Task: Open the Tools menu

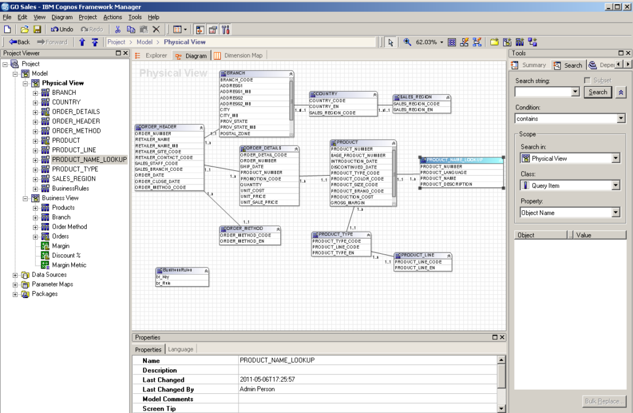Action: click(x=135, y=17)
